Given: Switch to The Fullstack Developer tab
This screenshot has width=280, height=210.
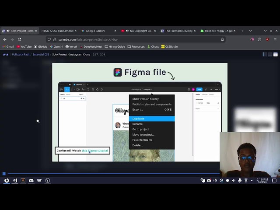Looking at the screenshot, I should click(x=179, y=31).
